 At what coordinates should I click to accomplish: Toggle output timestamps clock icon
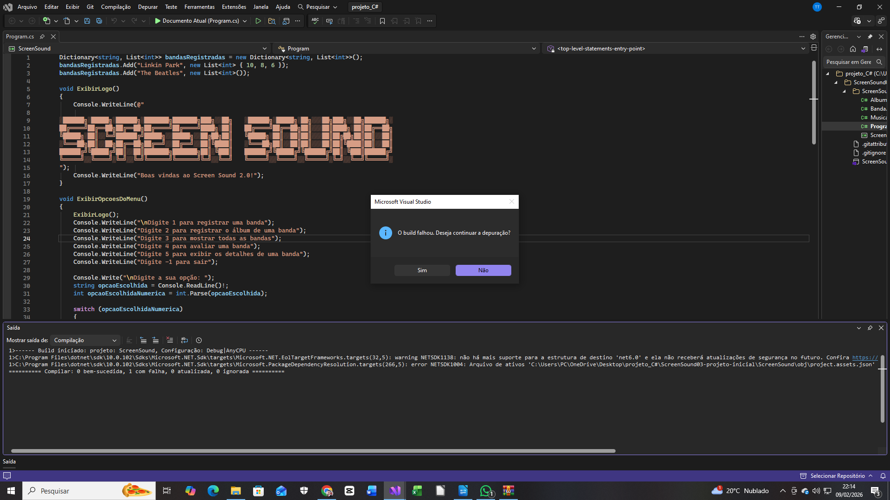[199, 340]
